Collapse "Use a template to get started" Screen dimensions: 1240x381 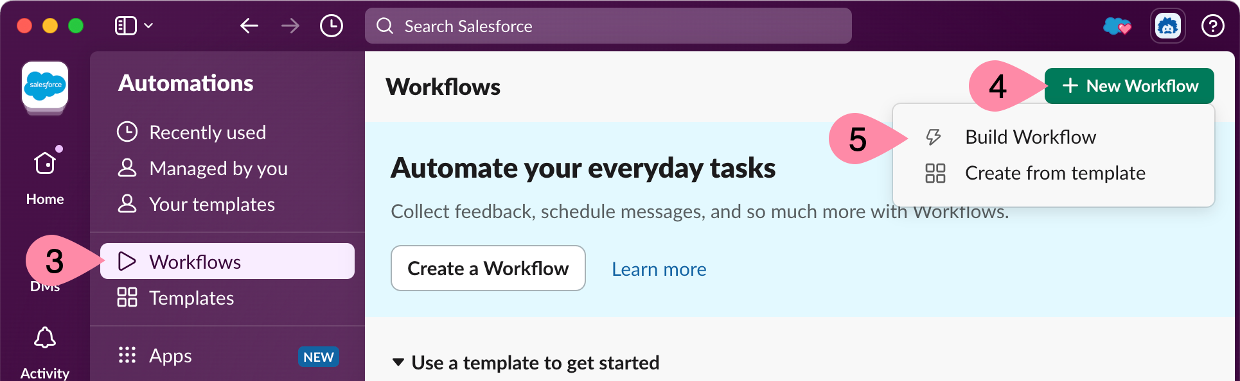[398, 362]
